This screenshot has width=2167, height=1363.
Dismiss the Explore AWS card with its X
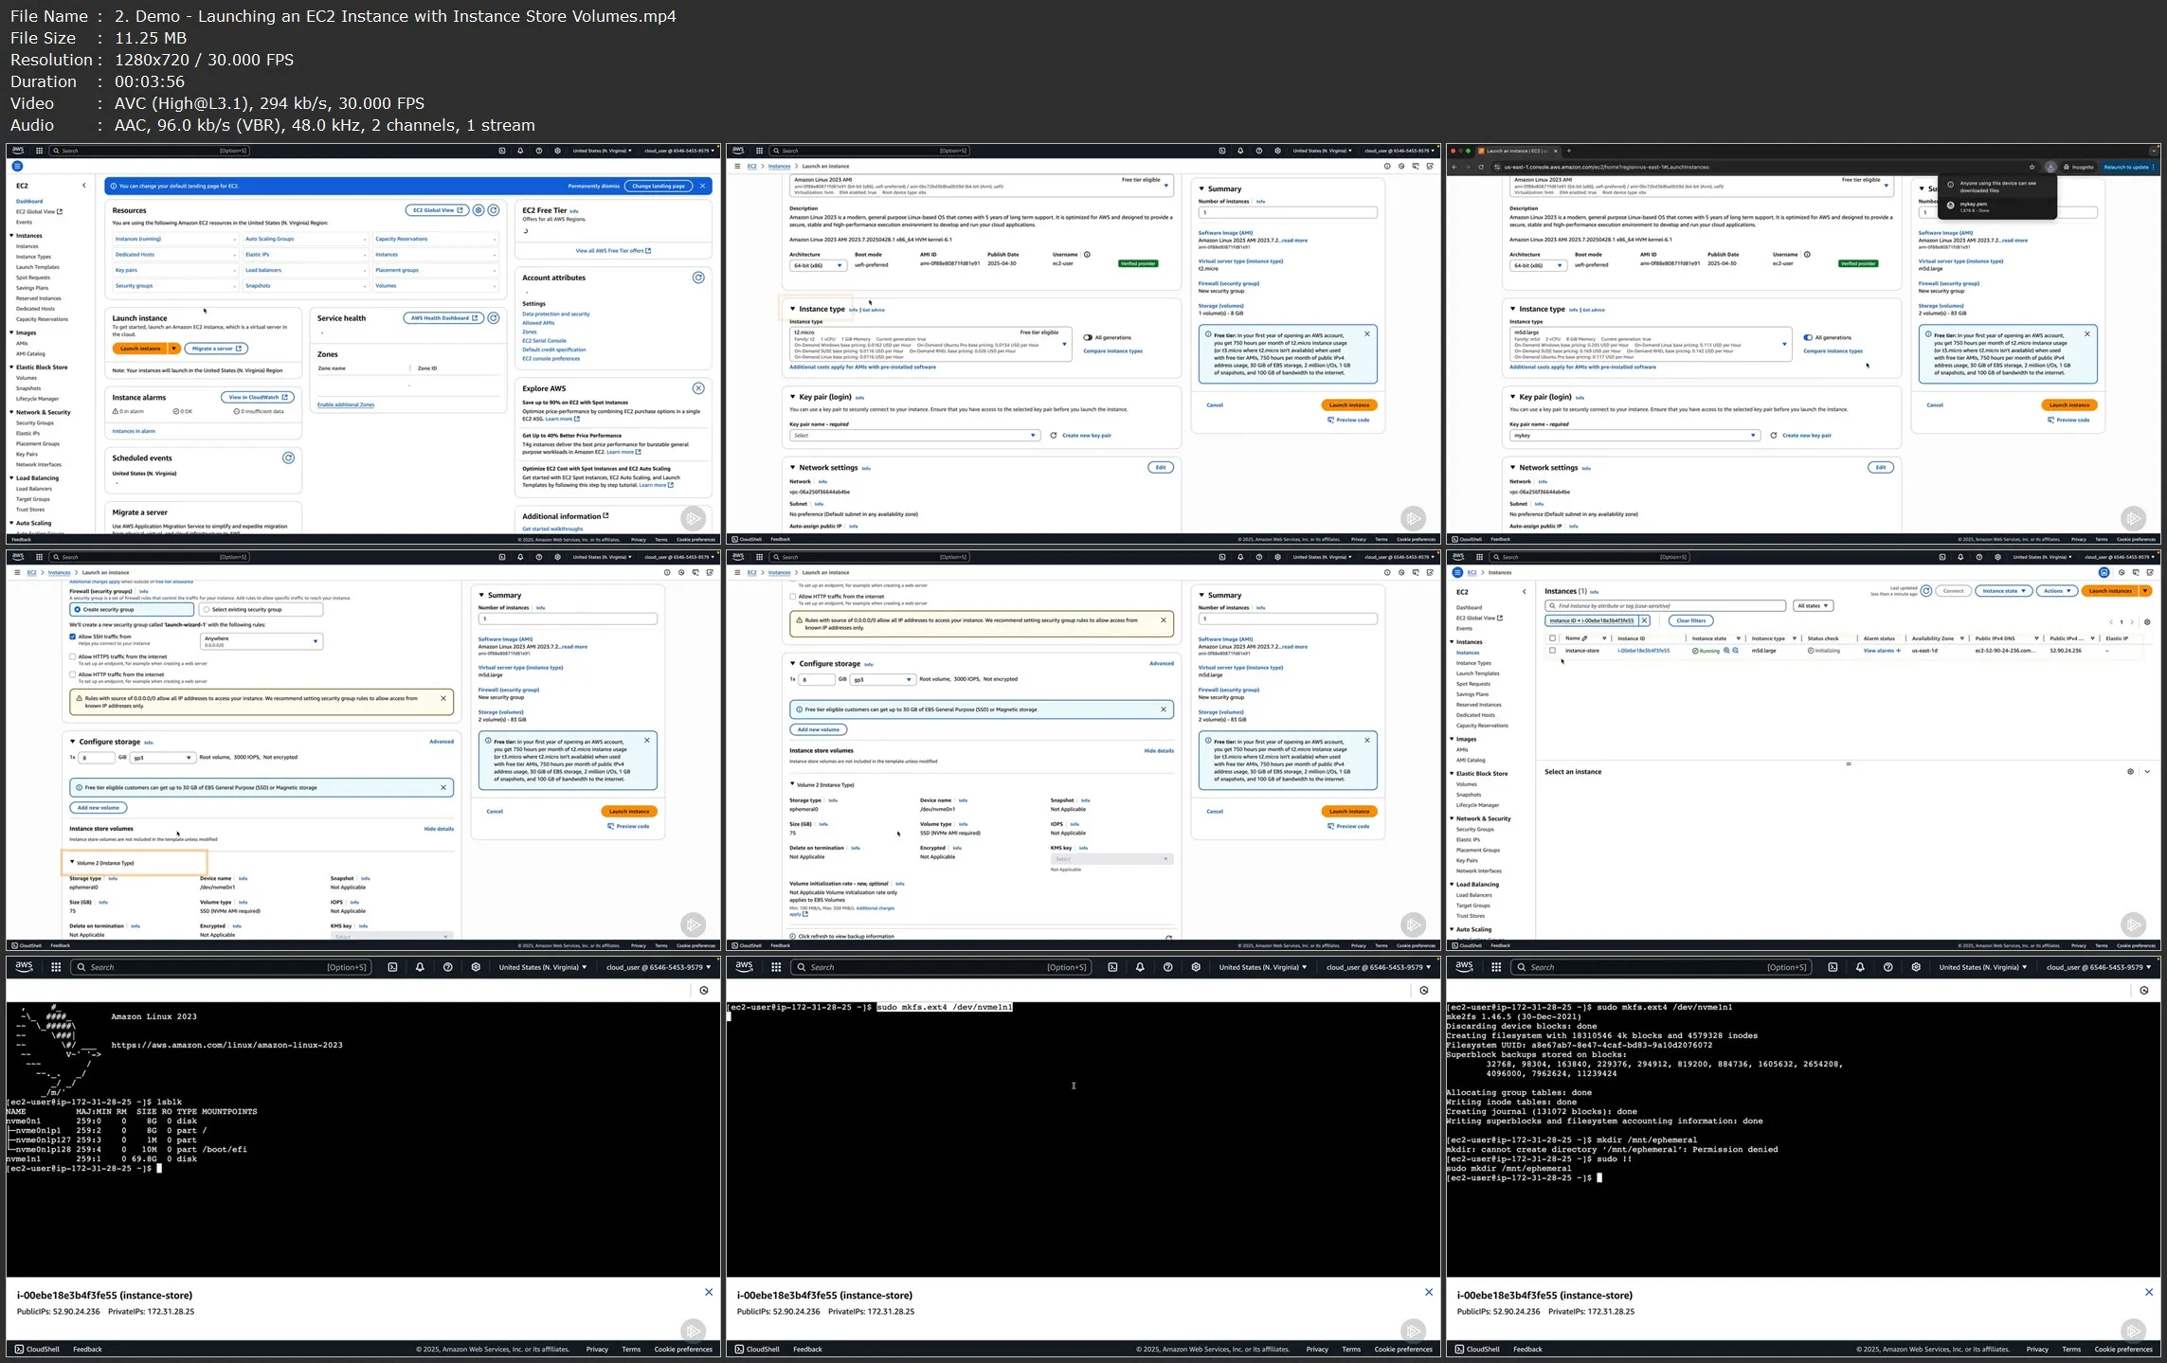[698, 388]
